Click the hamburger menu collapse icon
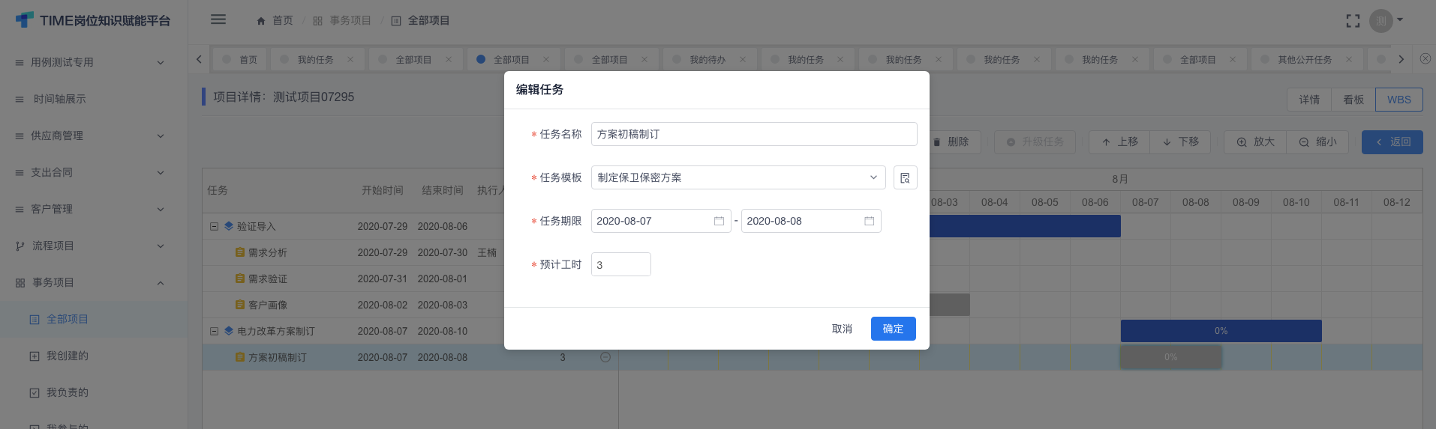This screenshot has height=429, width=1436. pyautogui.click(x=218, y=19)
